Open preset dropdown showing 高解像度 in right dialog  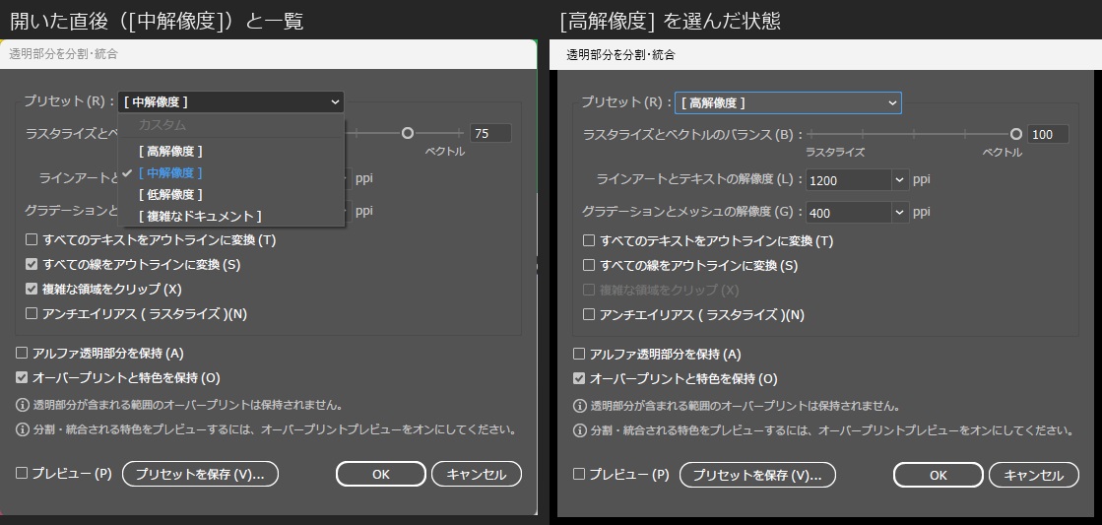coord(788,102)
